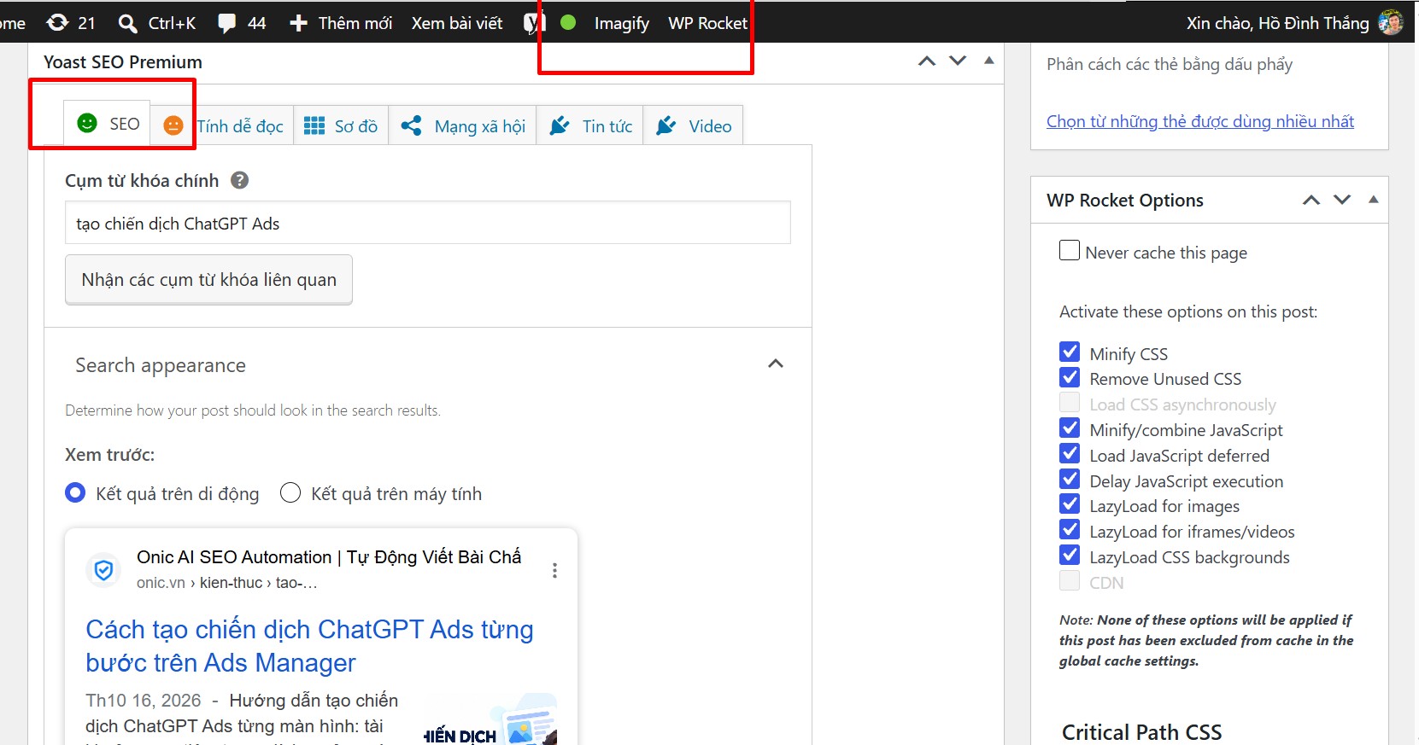This screenshot has width=1419, height=745.
Task: Click Nhận các cụm từ khóa liên quan button
Action: (x=208, y=279)
